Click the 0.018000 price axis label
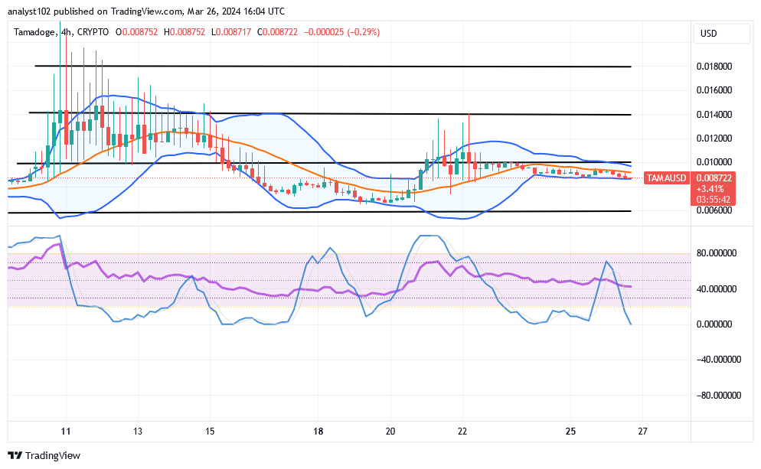This screenshot has width=761, height=469. pyautogui.click(x=714, y=67)
